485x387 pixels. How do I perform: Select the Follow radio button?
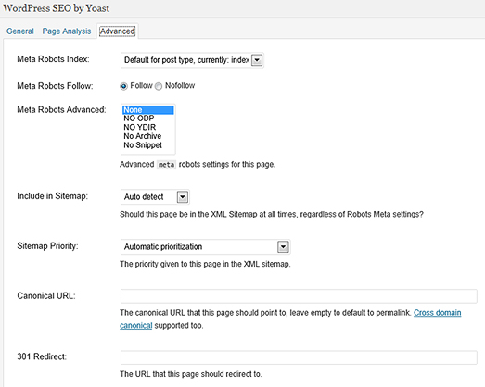click(x=123, y=86)
